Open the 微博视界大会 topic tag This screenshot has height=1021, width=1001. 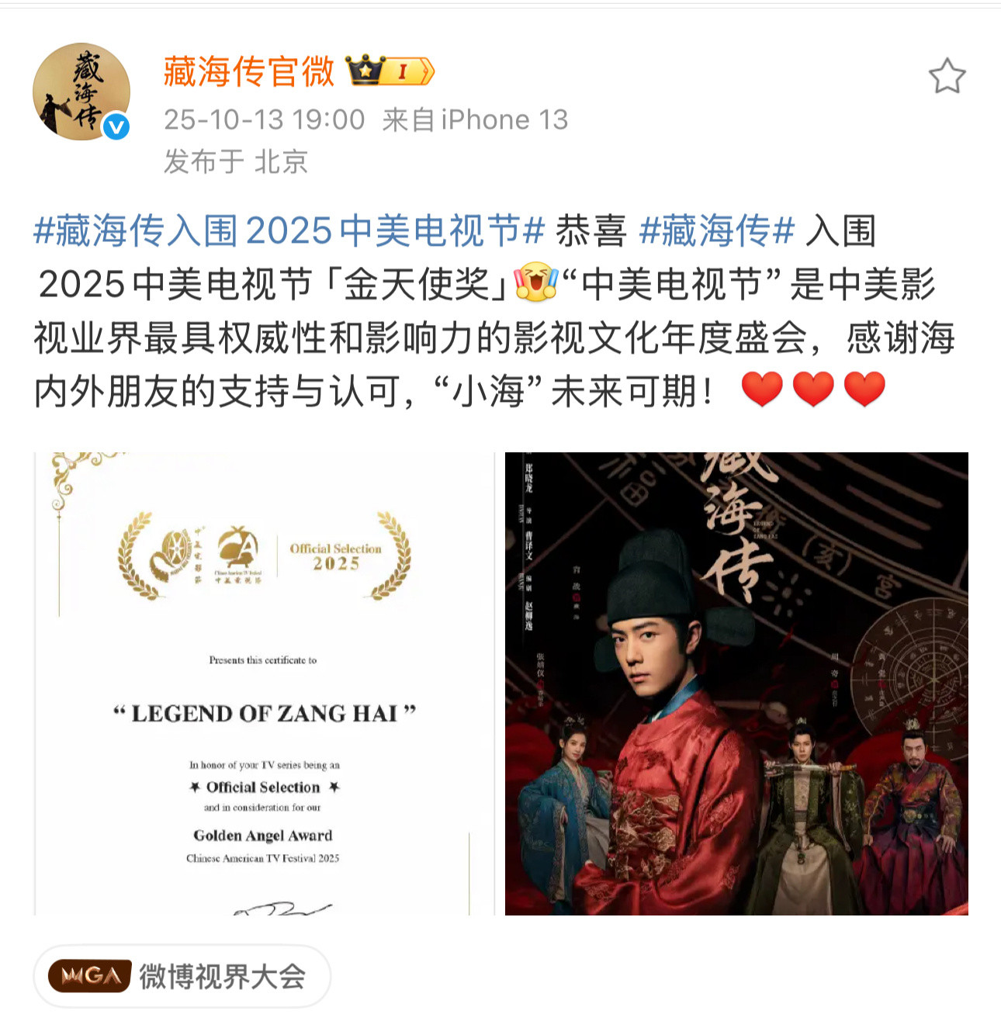coord(182,976)
